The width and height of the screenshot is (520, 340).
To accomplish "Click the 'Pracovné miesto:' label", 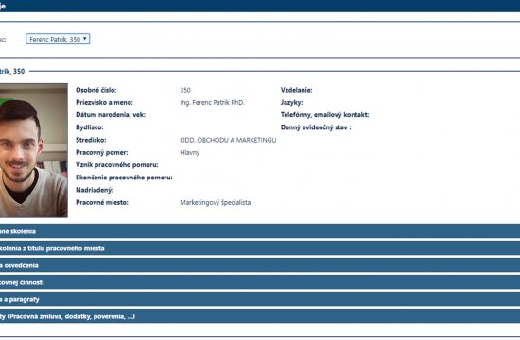I will (102, 202).
